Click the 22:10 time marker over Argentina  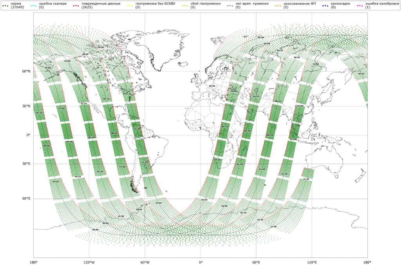pos(145,162)
